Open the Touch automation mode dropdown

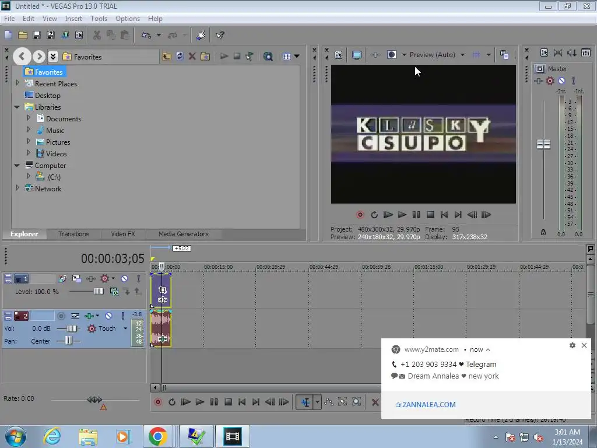pyautogui.click(x=125, y=328)
